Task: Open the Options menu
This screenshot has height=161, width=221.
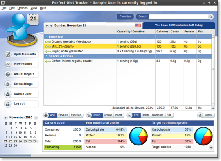Action: [23, 8]
